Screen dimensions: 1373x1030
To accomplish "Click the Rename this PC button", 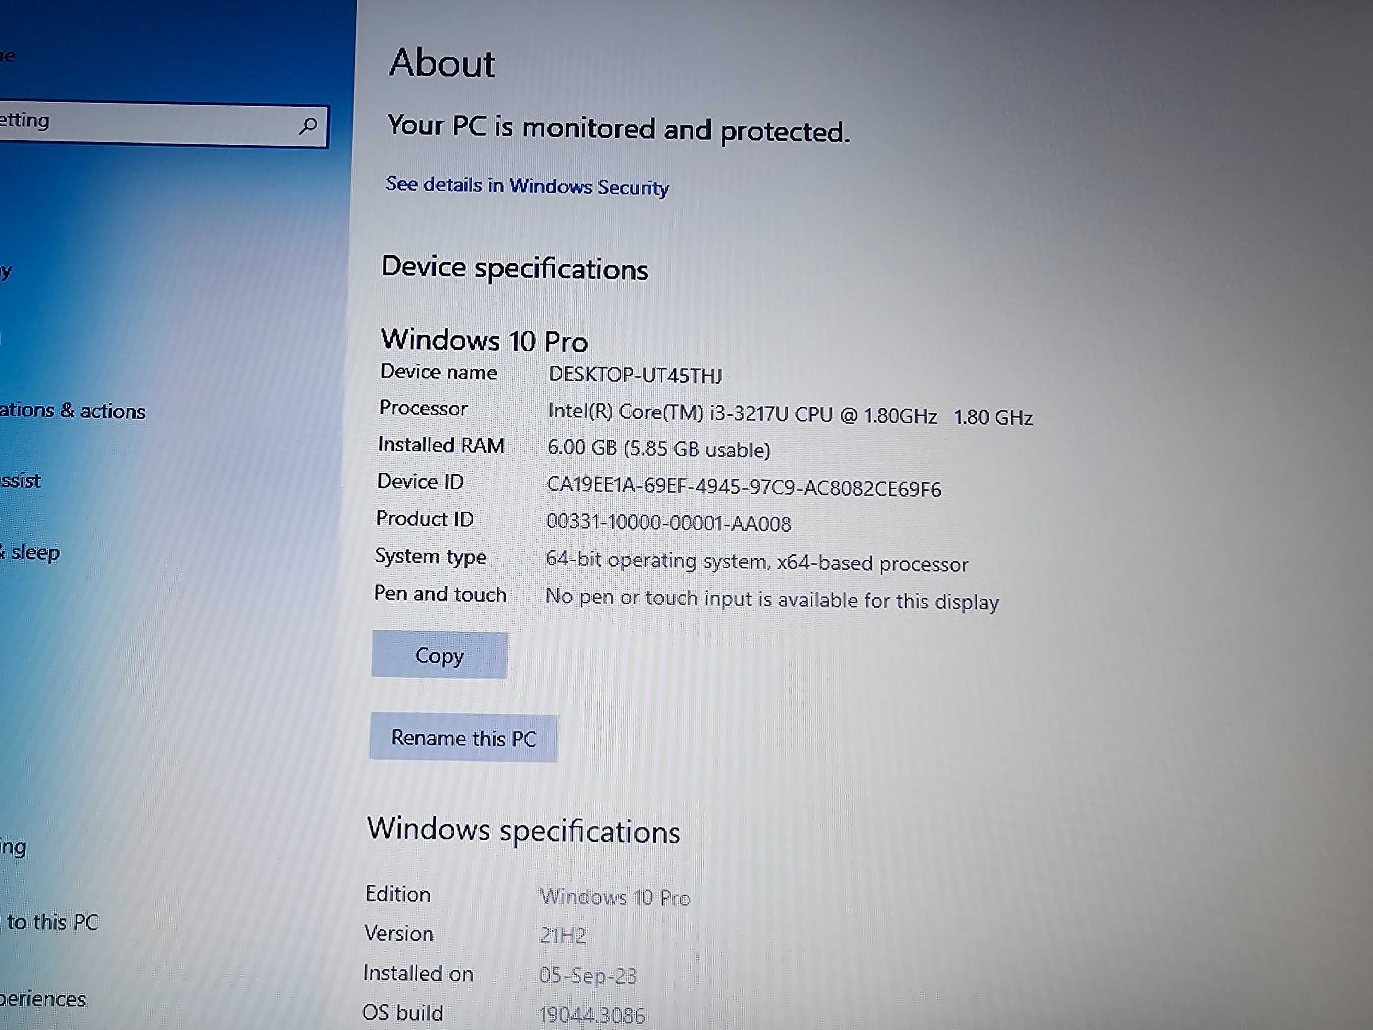I will click(463, 737).
